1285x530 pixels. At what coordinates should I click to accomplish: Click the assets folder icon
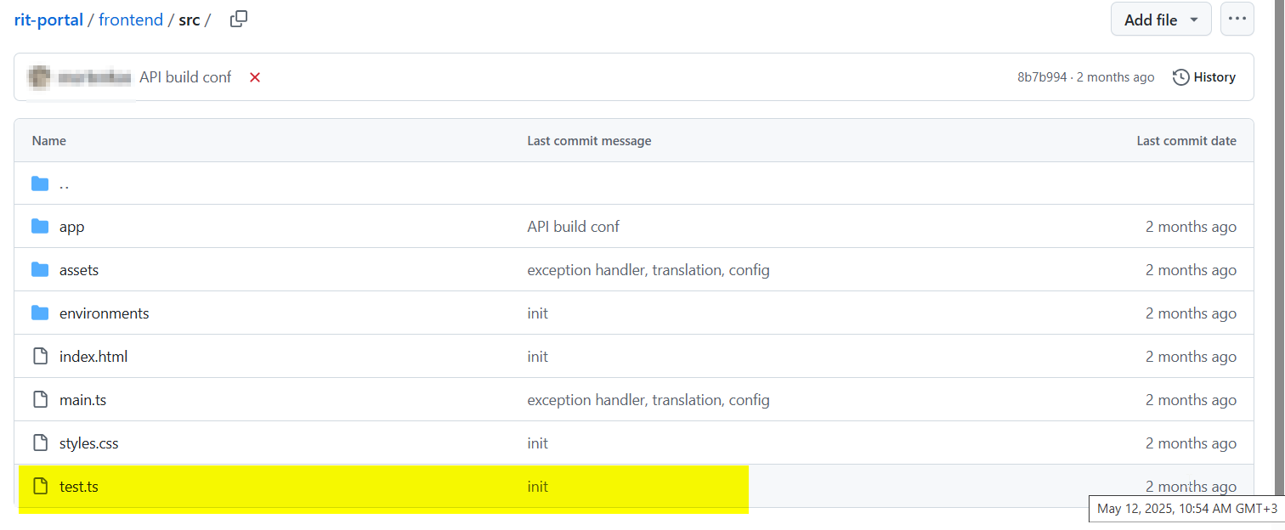pos(40,270)
